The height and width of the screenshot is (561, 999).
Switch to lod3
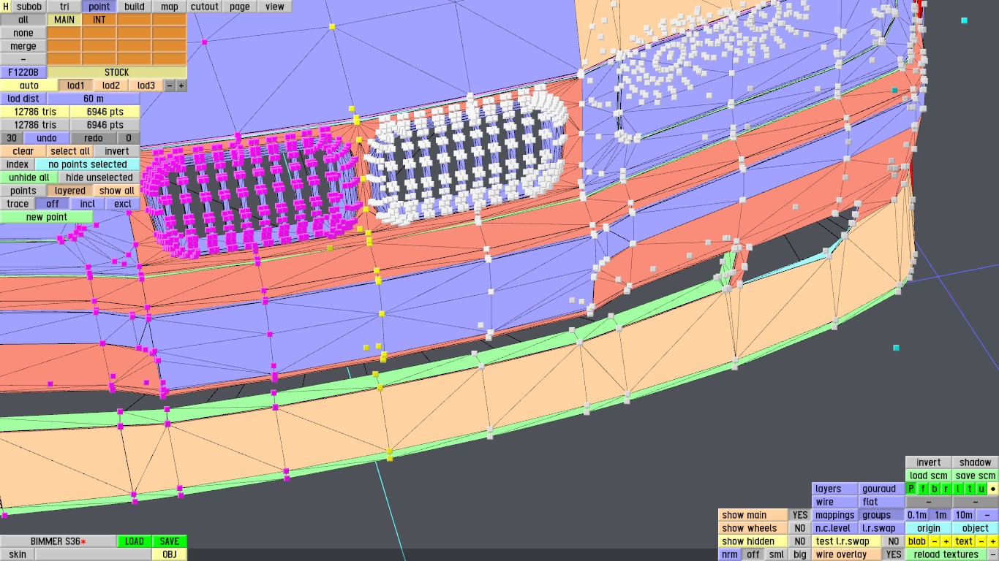coord(146,85)
